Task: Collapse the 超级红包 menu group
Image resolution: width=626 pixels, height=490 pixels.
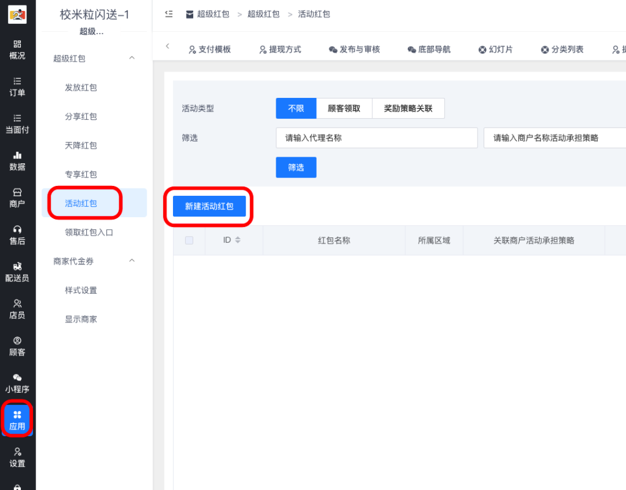Action: click(132, 59)
